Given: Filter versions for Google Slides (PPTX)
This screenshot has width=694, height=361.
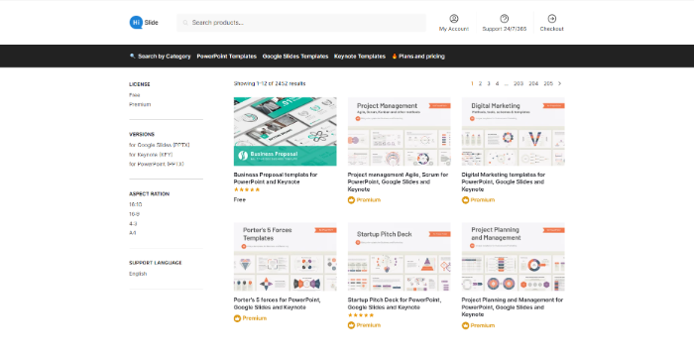Looking at the screenshot, I should click(x=160, y=145).
